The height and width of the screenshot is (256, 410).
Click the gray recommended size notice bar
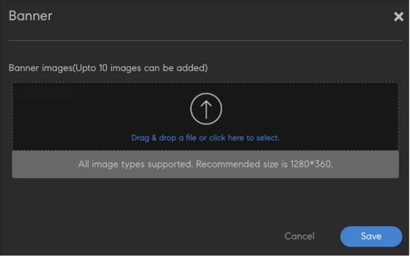205,164
